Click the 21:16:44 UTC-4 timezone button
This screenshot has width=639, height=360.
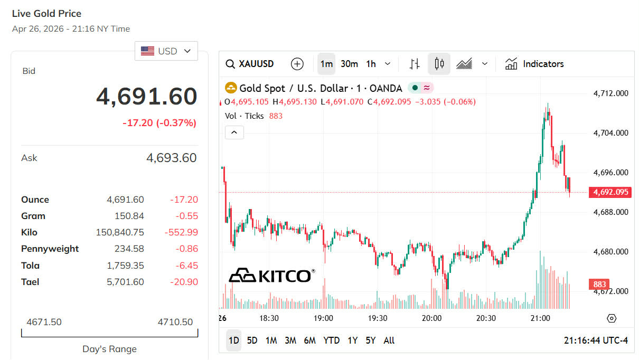[596, 340]
